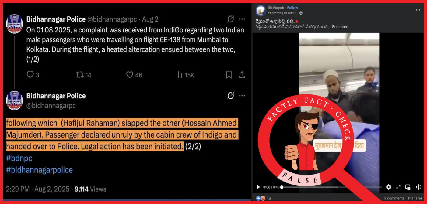Click the video progress slider
The image size is (427, 204).
tap(331, 187)
